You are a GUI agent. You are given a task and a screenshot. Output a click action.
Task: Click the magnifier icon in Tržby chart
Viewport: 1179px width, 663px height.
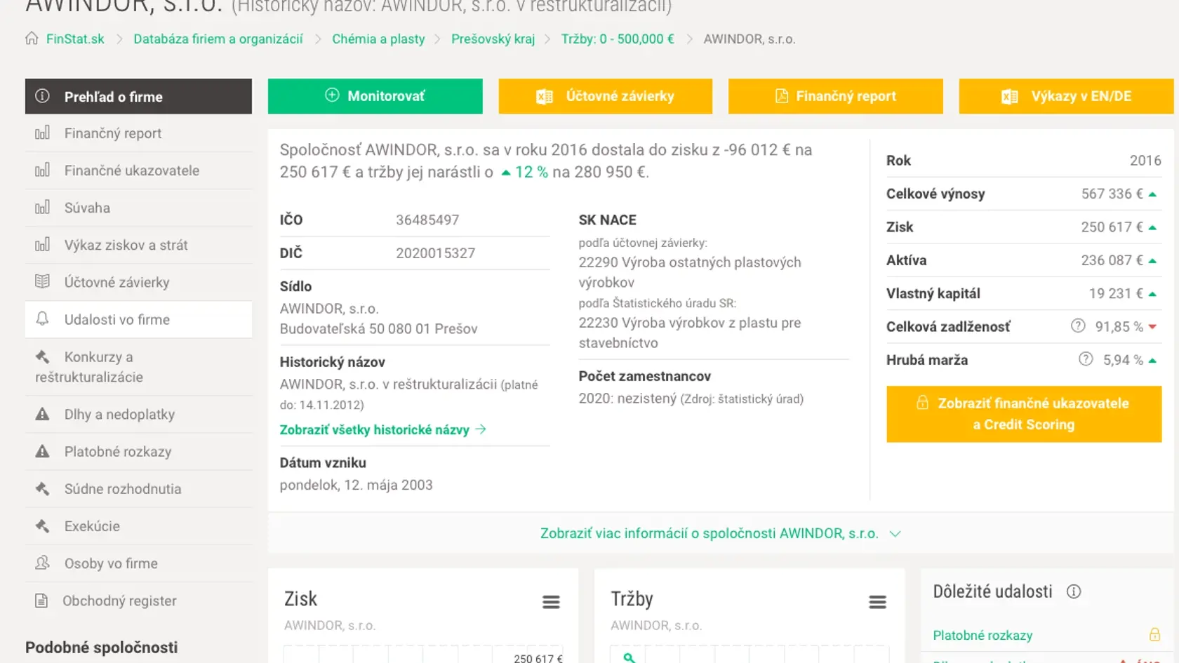(629, 657)
